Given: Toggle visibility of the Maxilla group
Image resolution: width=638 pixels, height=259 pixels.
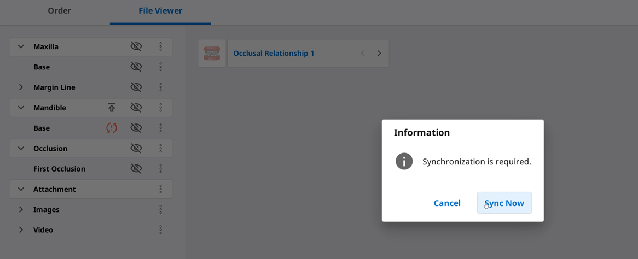Looking at the screenshot, I should (136, 47).
